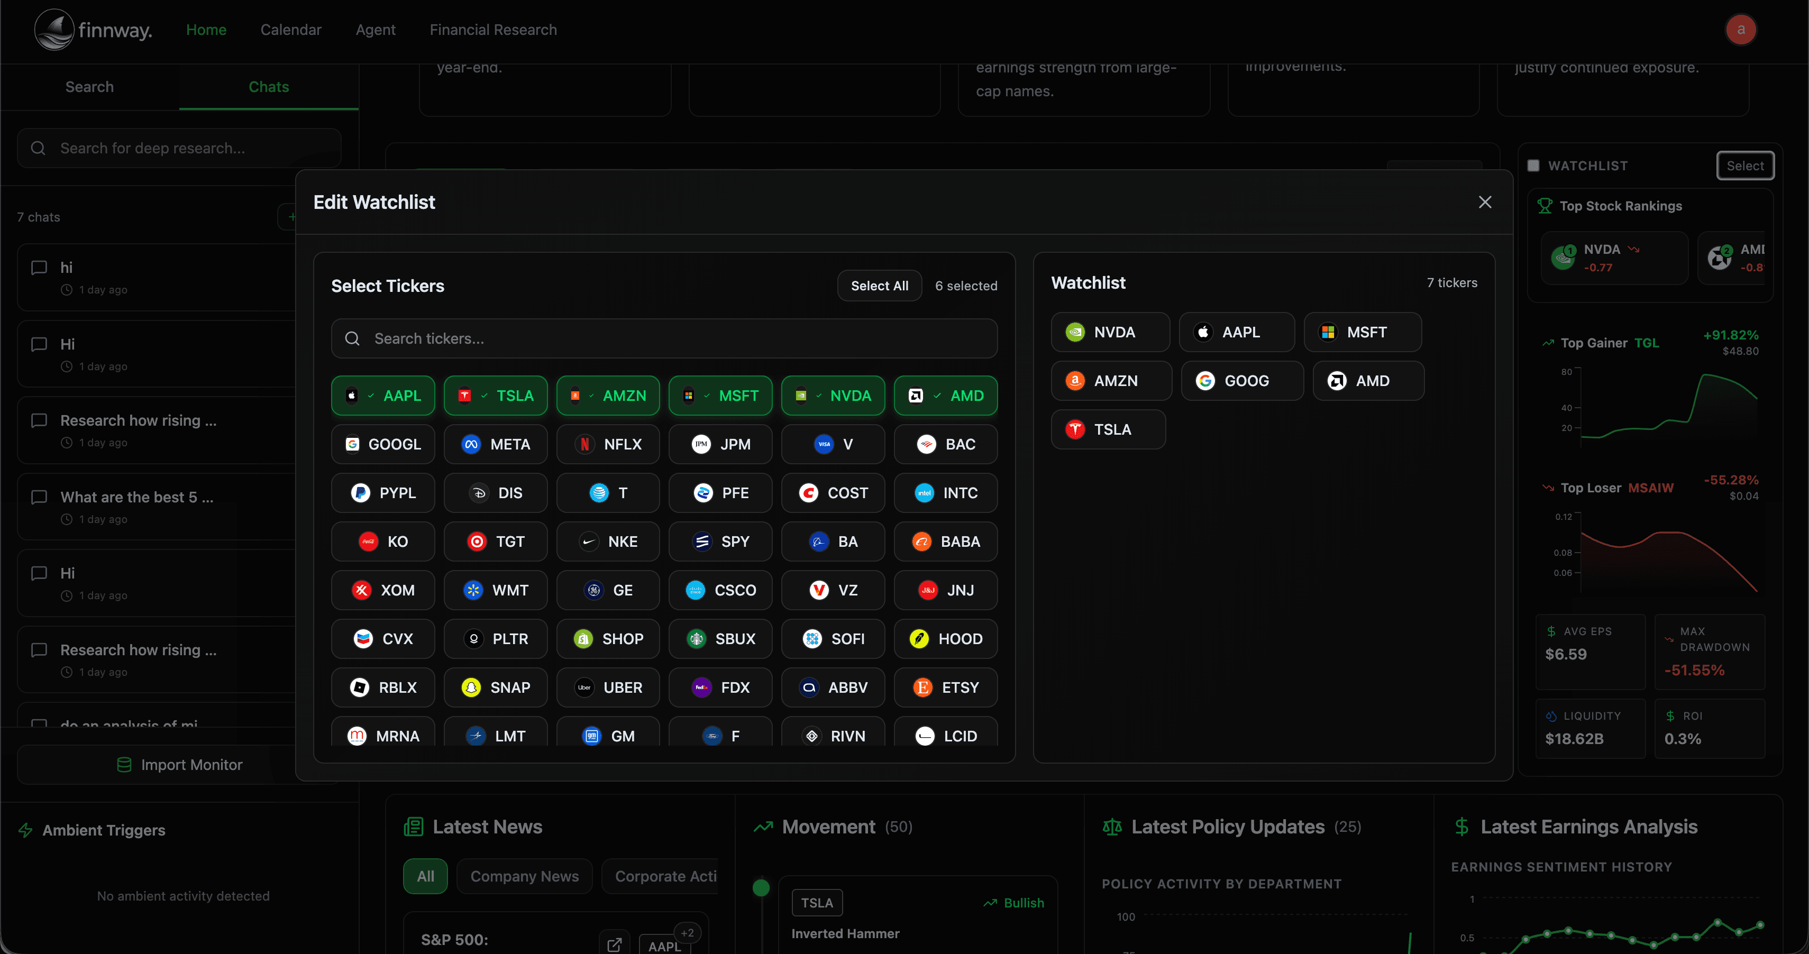Click the NVDA chip in Watchlist panel
The height and width of the screenshot is (954, 1809).
[x=1110, y=332]
